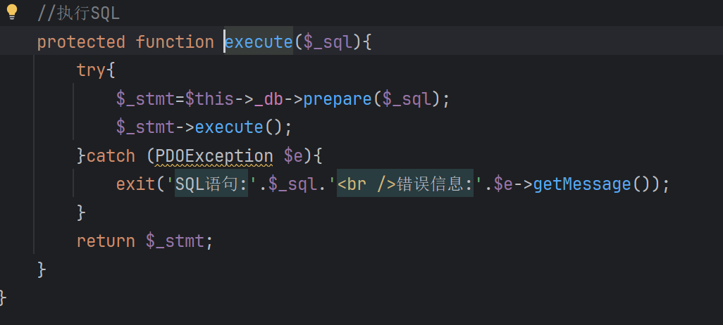Click the catch keyword
The image size is (723, 325).
[x=111, y=155]
